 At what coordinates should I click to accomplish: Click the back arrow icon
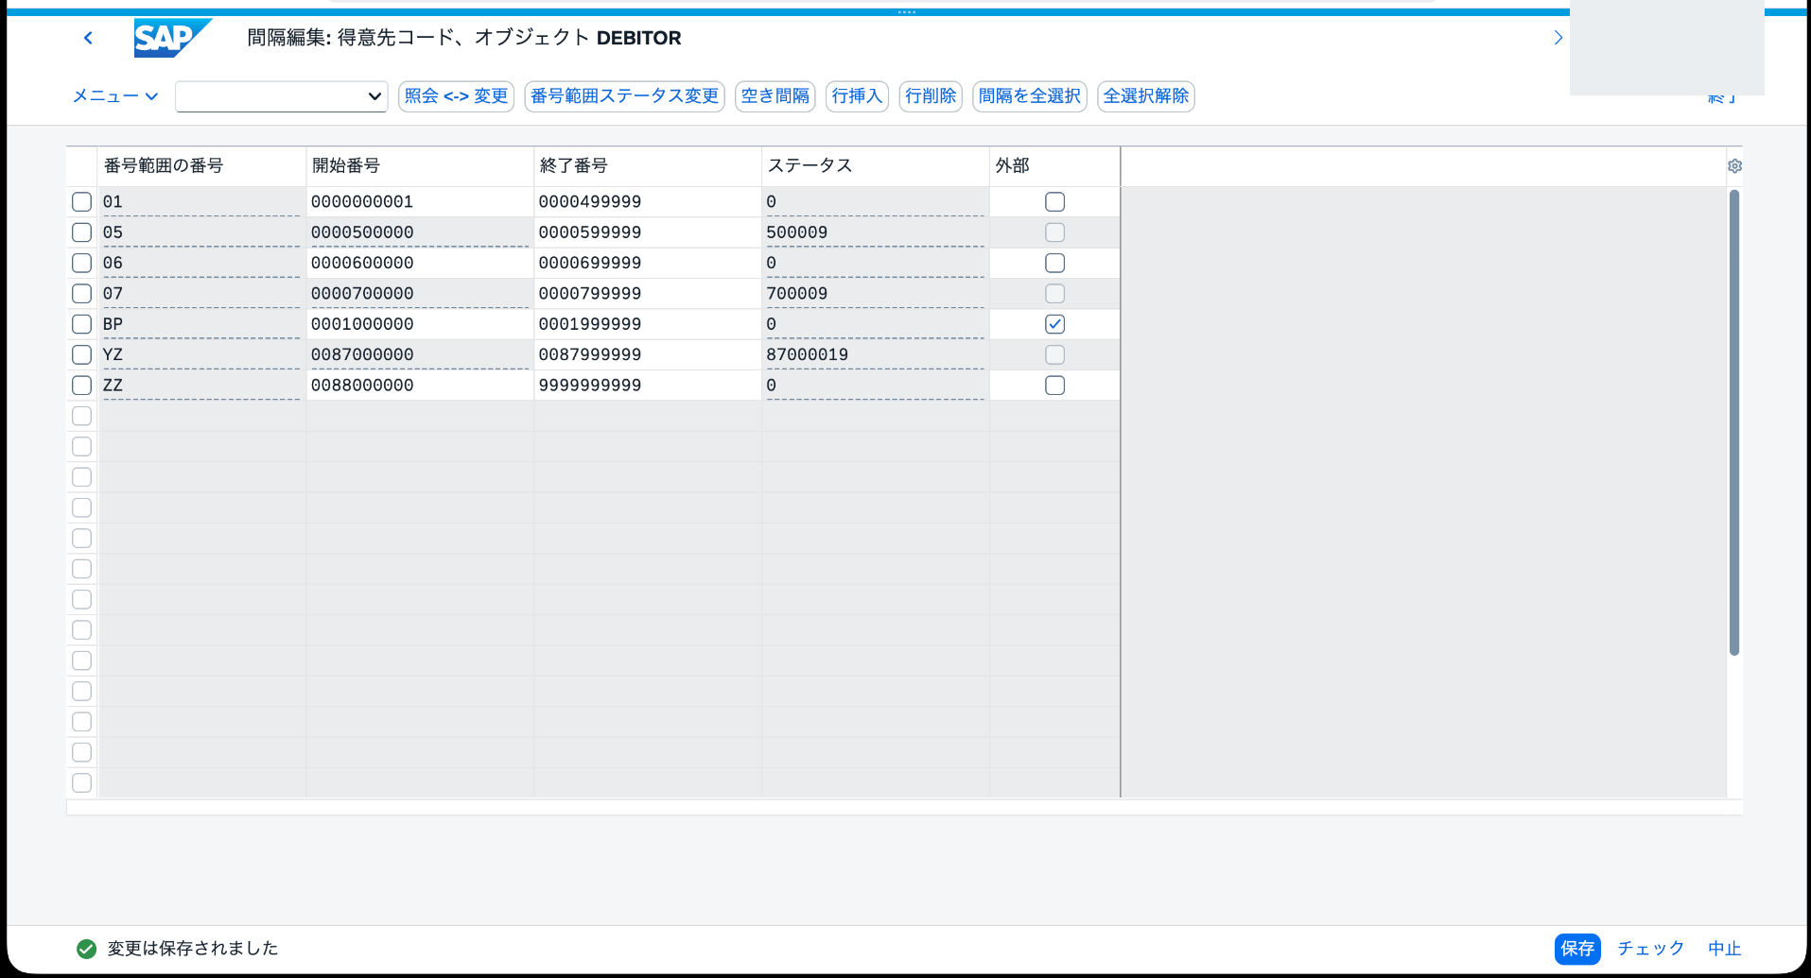pos(88,38)
